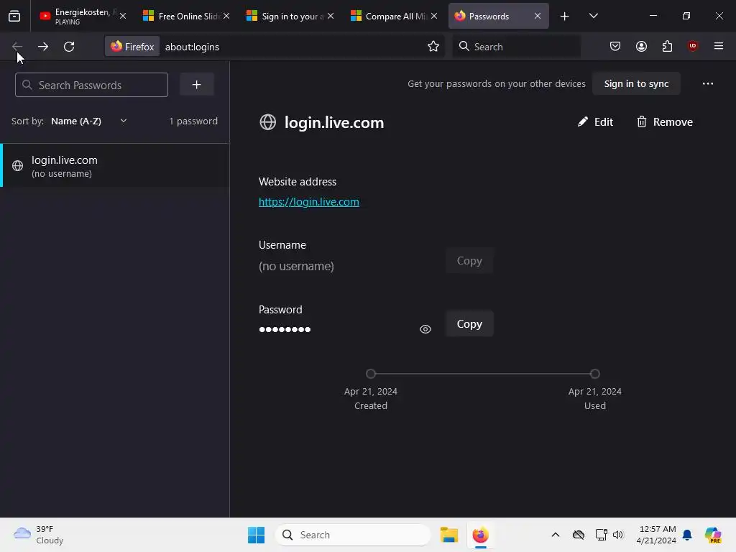Show hidden system tray icons
This screenshot has height=552, width=736.
tap(556, 535)
